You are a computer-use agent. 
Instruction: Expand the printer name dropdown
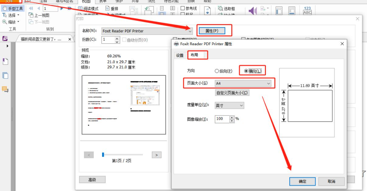tap(190, 31)
